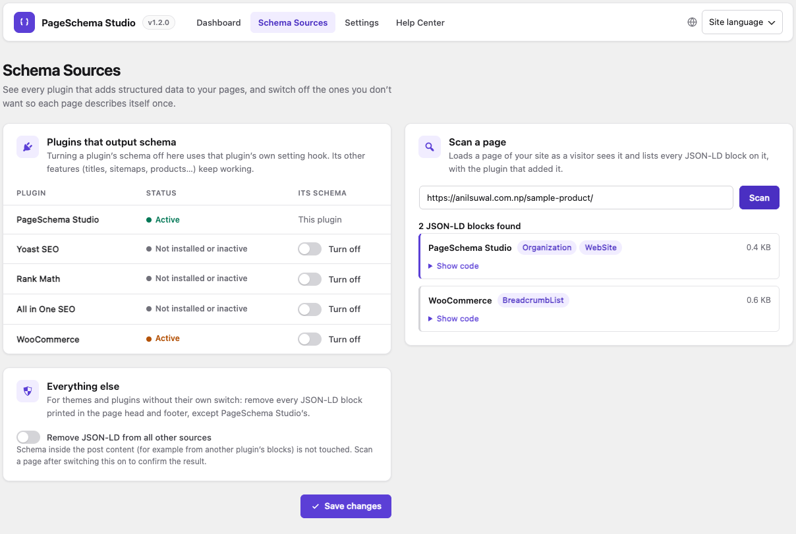
Task: Click the orange Active status for WooCommerce
Action: point(163,338)
